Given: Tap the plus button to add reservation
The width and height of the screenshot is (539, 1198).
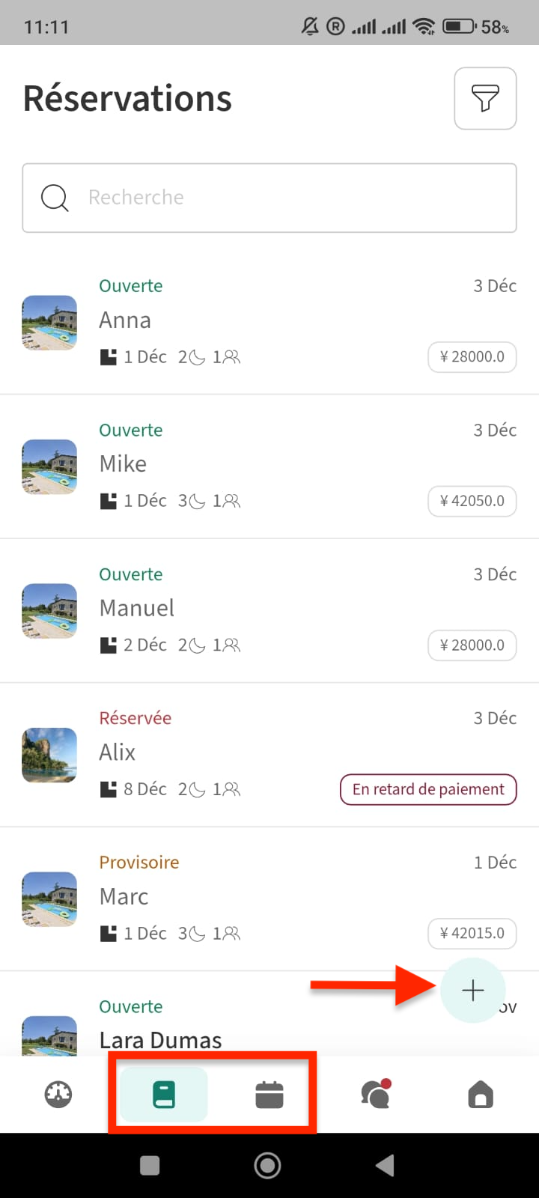Looking at the screenshot, I should tap(473, 991).
